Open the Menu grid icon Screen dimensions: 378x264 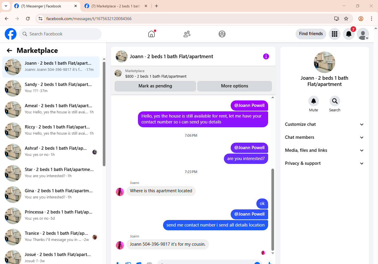tap(335, 34)
